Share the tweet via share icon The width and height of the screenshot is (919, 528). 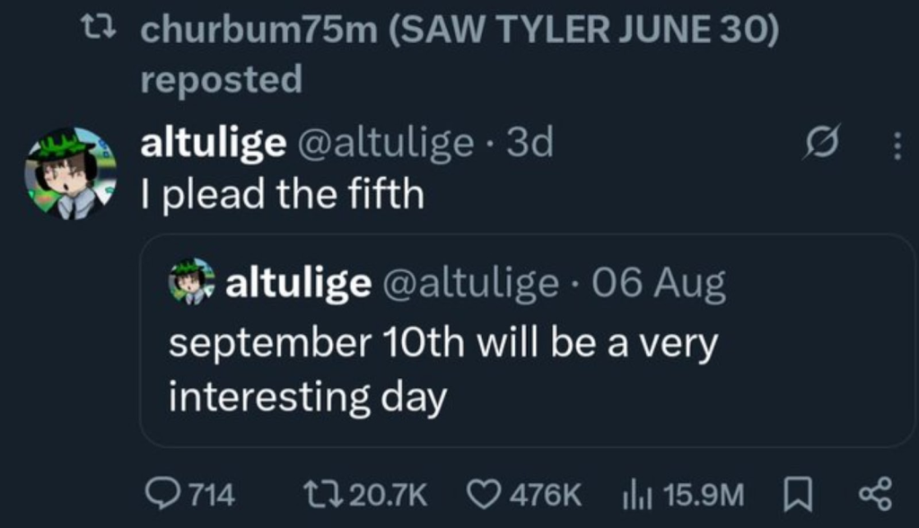(876, 494)
